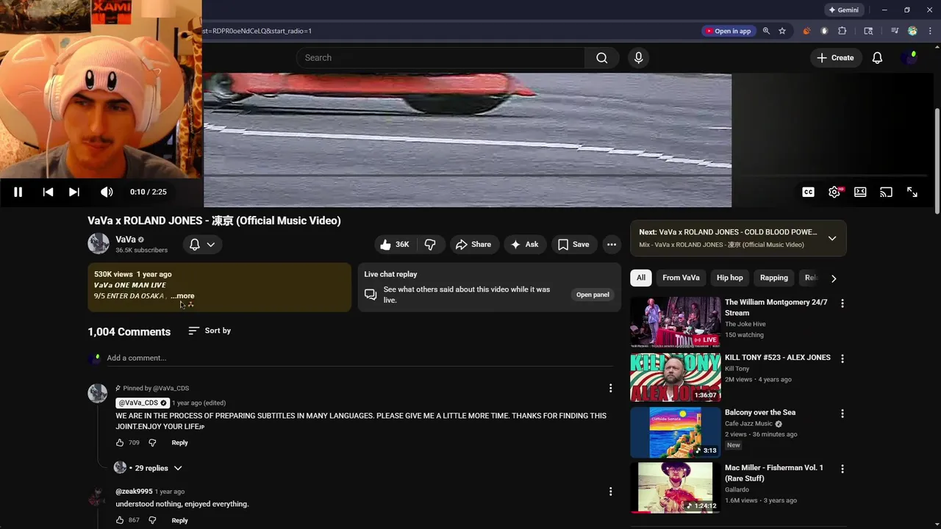Viewport: 941px width, 529px height.
Task: Open options for the @zeak9995 comment
Action: 610,492
